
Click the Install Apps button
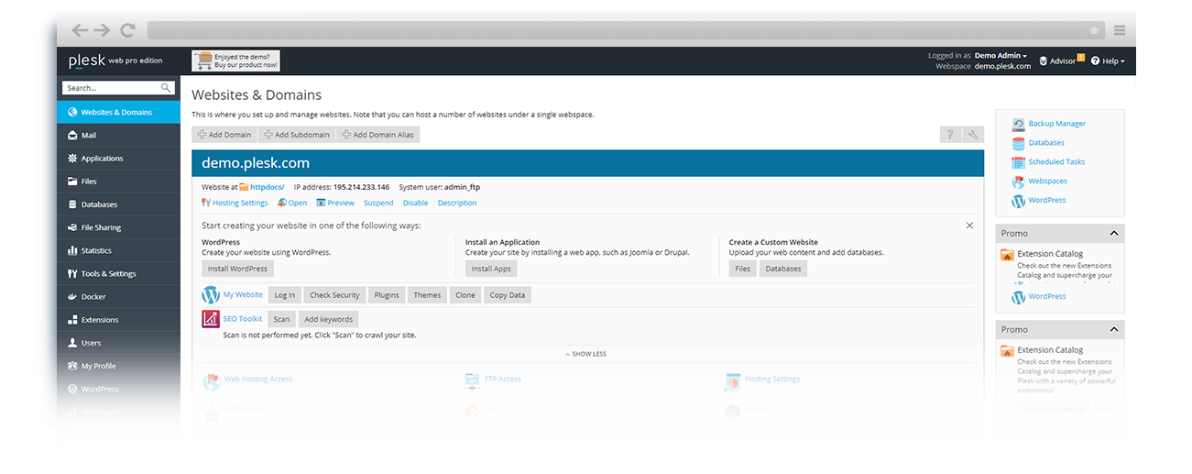(x=491, y=269)
